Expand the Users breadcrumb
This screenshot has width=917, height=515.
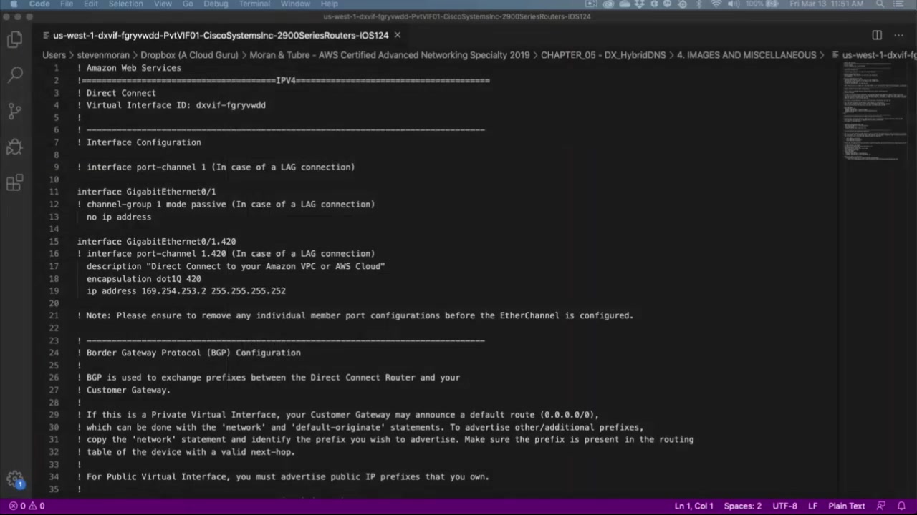[54, 55]
